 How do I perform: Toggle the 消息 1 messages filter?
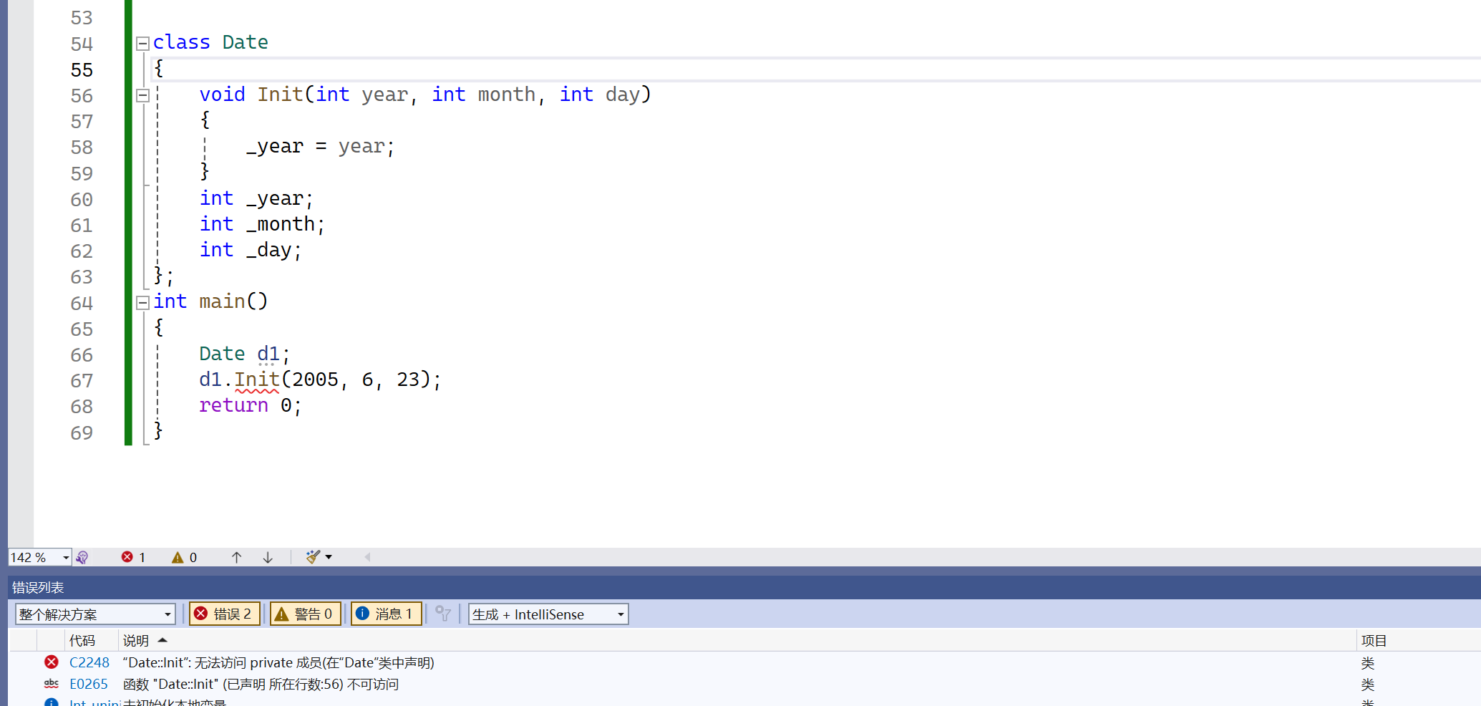point(386,614)
